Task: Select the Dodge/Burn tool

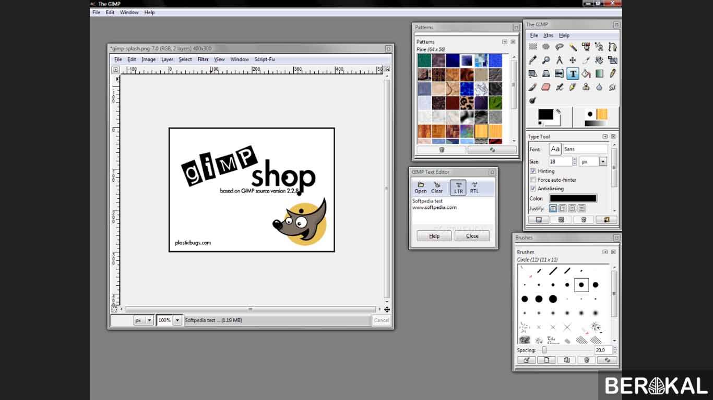Action: [x=532, y=101]
